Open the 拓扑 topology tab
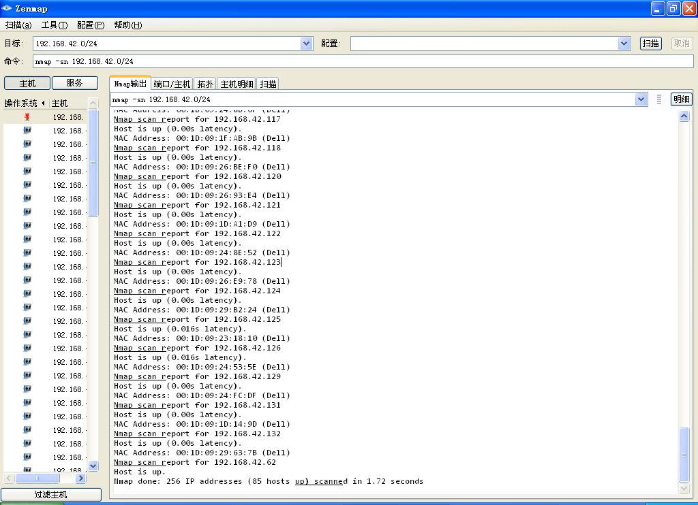Screen dimensions: 698x505 [205, 84]
